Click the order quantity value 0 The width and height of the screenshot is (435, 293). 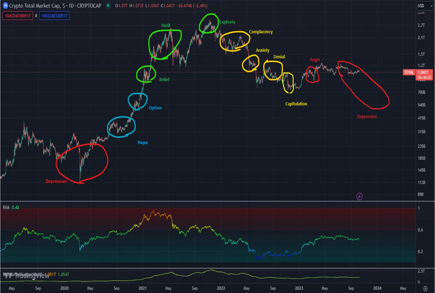pyautogui.click(x=36, y=16)
